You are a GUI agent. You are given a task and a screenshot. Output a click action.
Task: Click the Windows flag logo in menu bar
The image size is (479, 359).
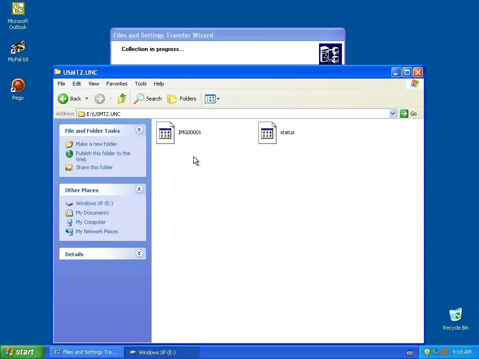(x=414, y=83)
